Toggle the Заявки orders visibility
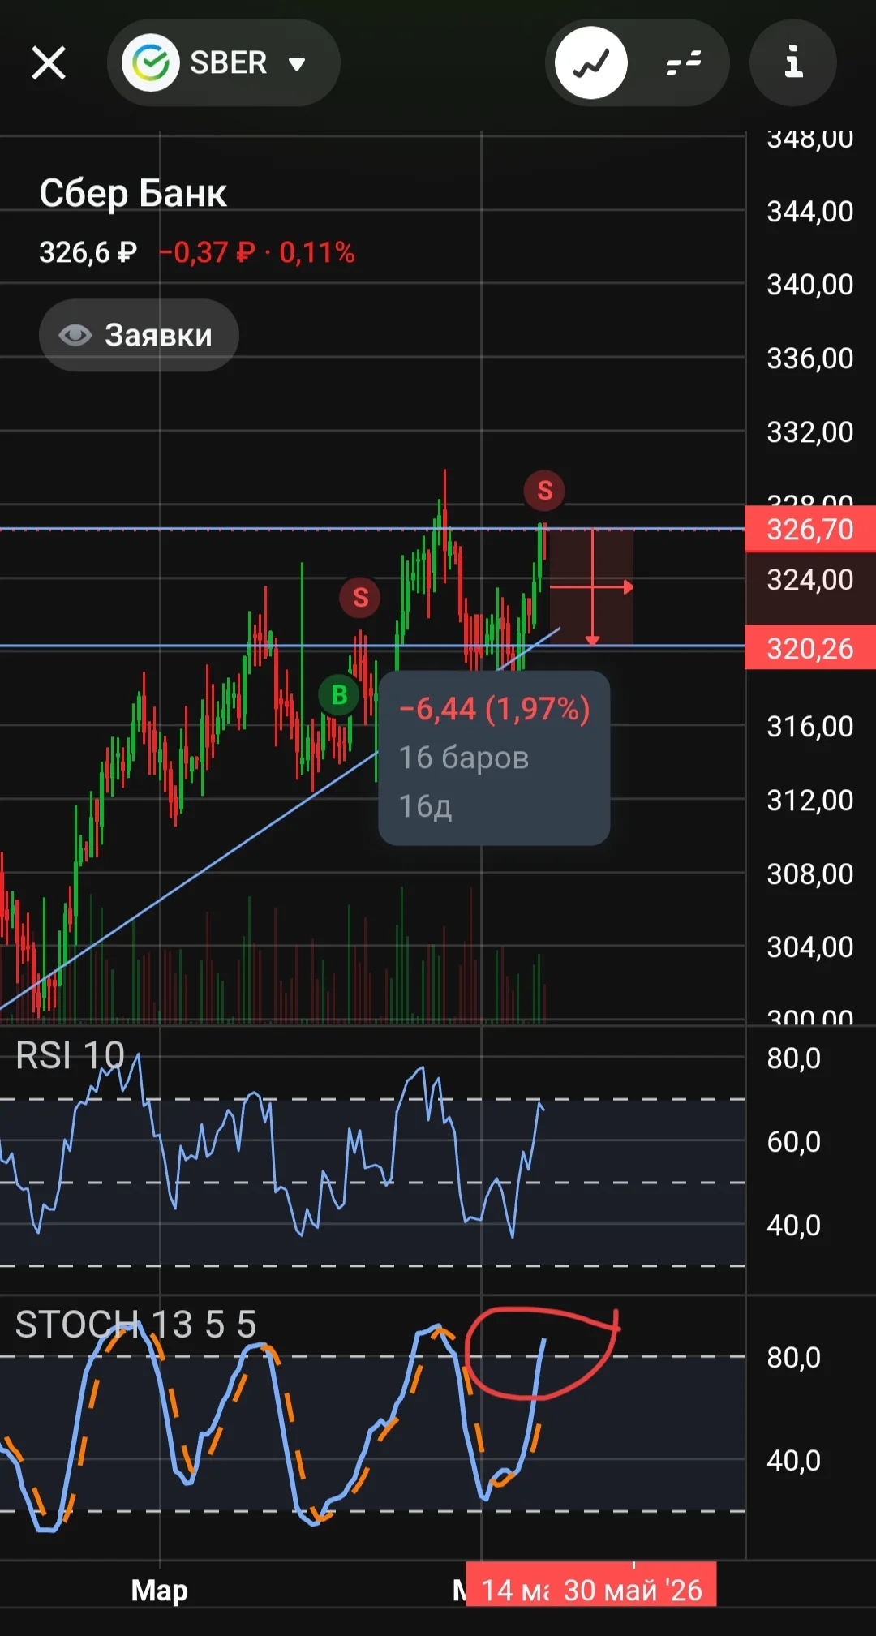 (x=139, y=335)
